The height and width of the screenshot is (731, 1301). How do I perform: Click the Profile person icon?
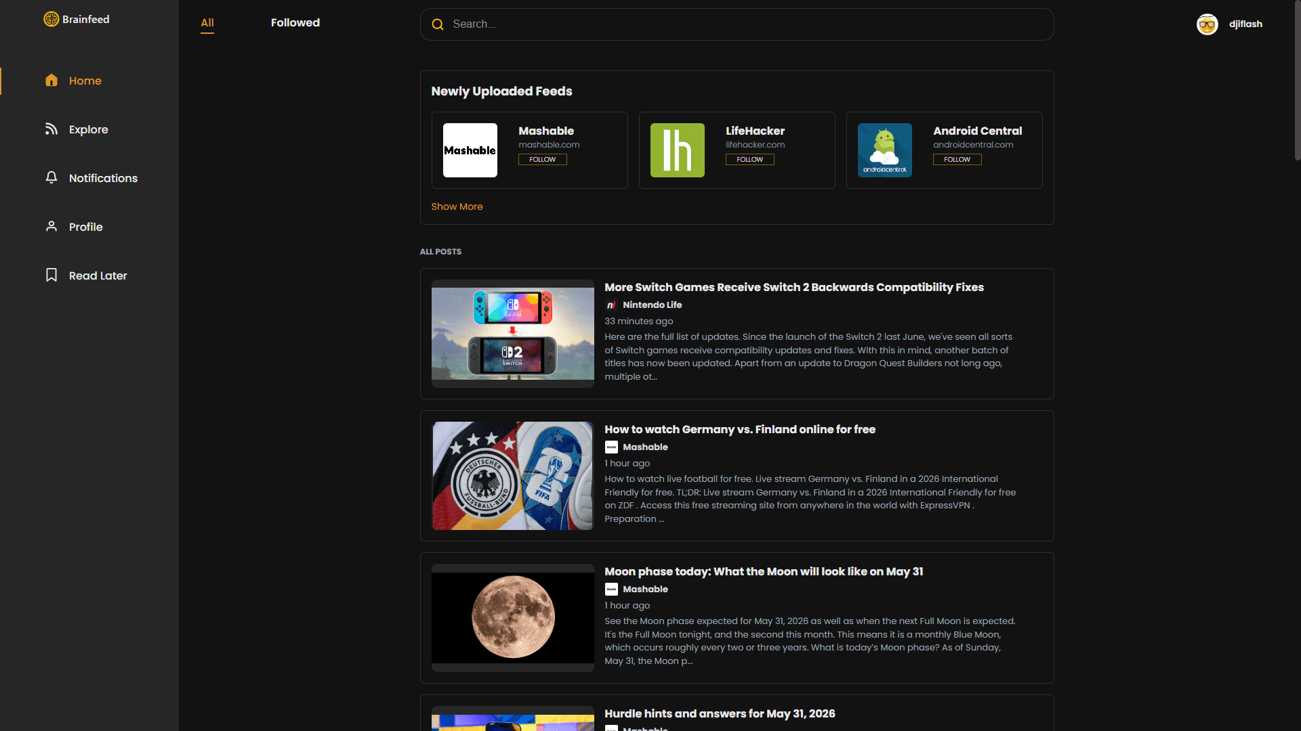click(51, 226)
